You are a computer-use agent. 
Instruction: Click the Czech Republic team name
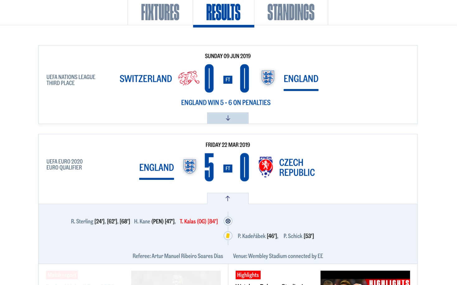(297, 167)
